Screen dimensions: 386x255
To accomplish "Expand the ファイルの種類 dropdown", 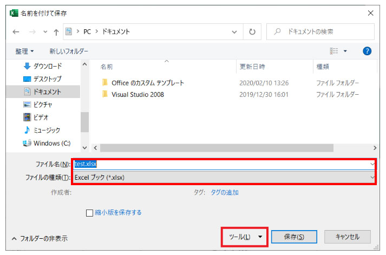I will click(x=372, y=178).
